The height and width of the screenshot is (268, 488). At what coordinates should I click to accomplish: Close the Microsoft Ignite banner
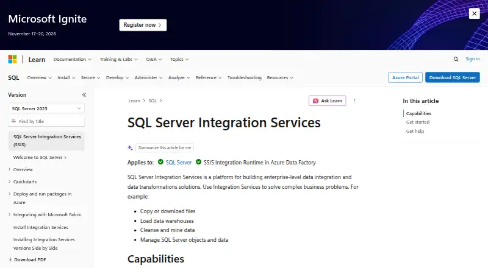tap(474, 13)
